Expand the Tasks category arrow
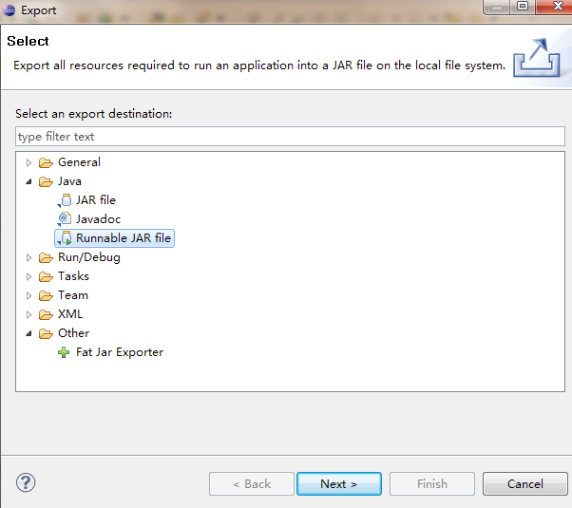This screenshot has width=572, height=508. pyautogui.click(x=29, y=276)
